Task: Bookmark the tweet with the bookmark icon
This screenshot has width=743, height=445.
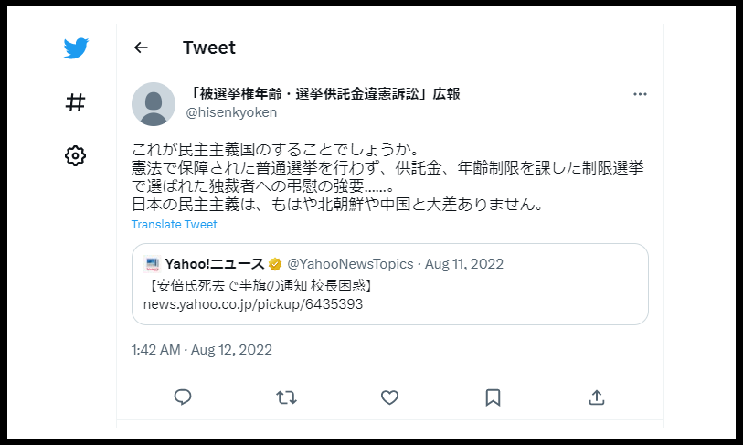Action: coord(493,397)
